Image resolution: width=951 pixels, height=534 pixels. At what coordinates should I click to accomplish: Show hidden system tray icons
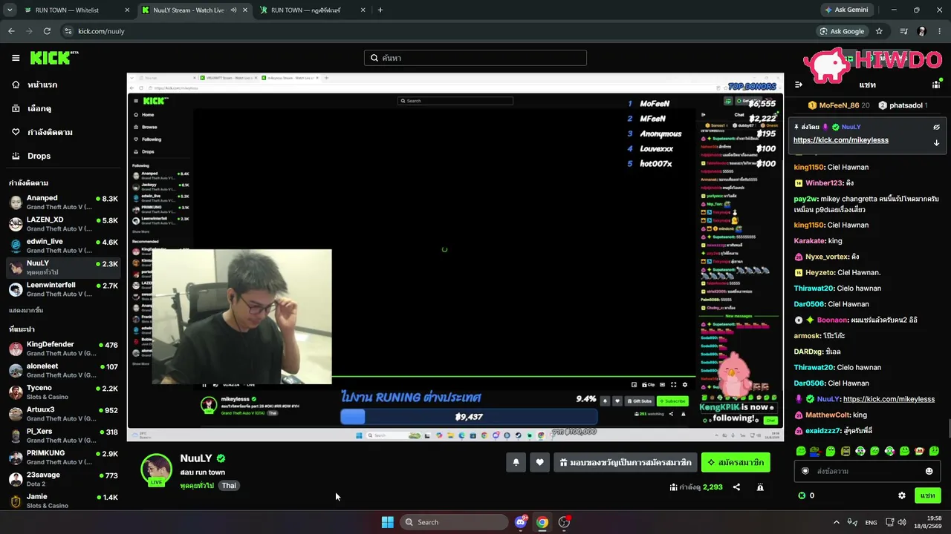point(836,522)
